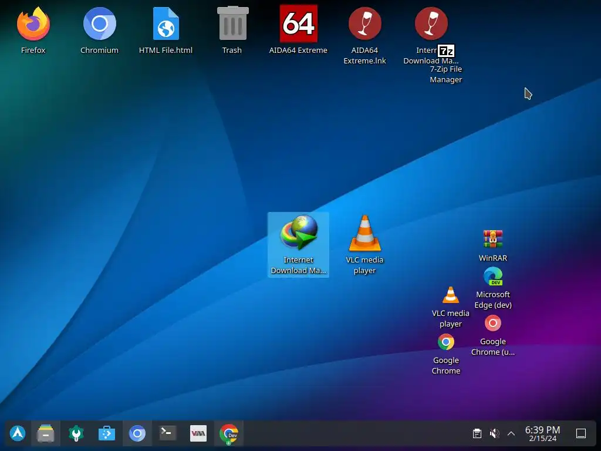The height and width of the screenshot is (451, 601).
Task: Open the clock showing 6:39 PM
Action: point(542,433)
